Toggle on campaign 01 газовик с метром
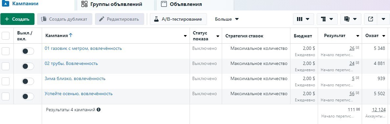The width and height of the screenshot is (390, 124). 28,51
